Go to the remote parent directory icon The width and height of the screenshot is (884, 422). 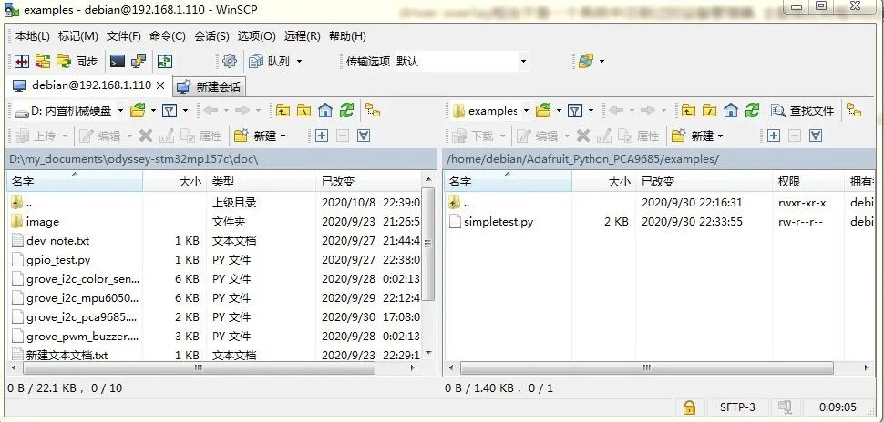pyautogui.click(x=688, y=111)
